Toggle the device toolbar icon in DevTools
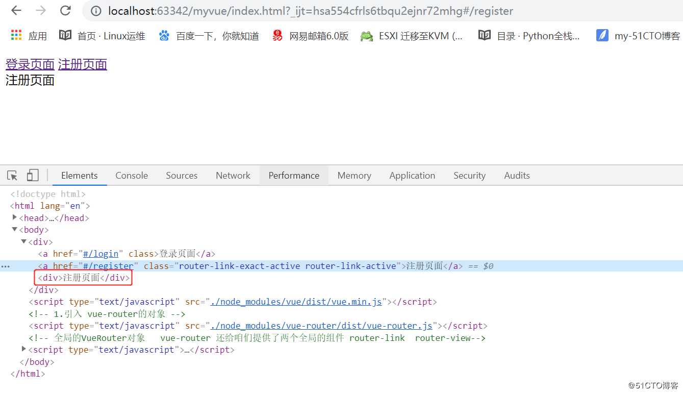The image size is (683, 394). point(33,176)
